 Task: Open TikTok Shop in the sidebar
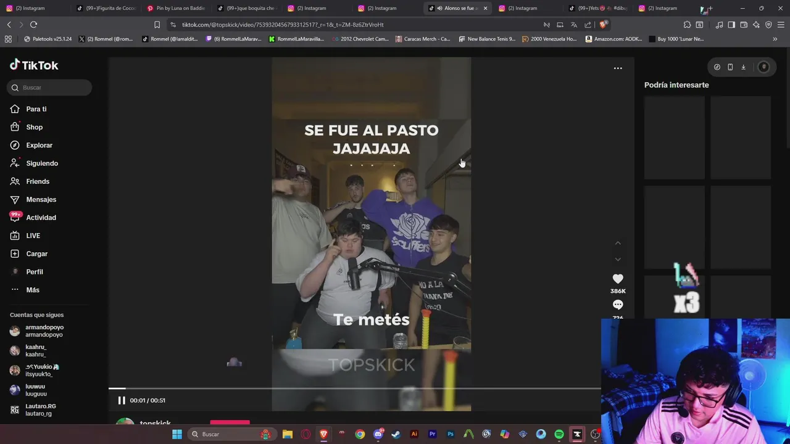[27, 127]
